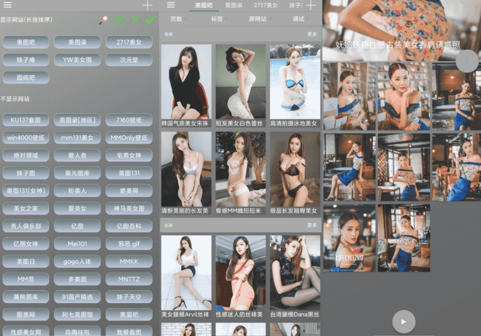Confirm with the green checkmark icon
481x336 pixels.
[x=150, y=20]
